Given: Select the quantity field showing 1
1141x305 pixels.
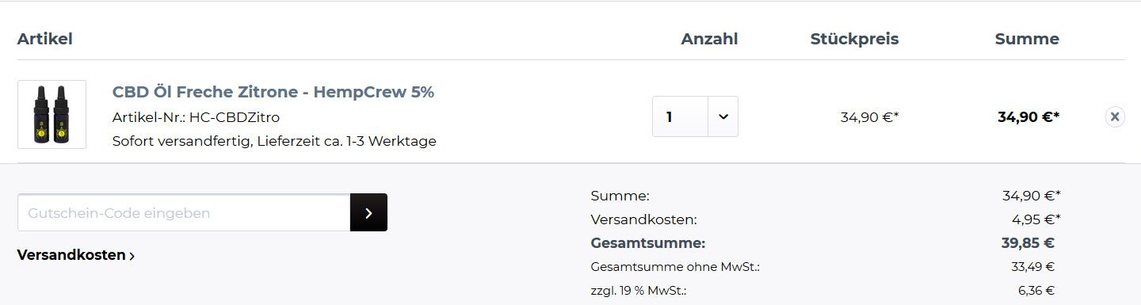Looking at the screenshot, I should click(680, 116).
